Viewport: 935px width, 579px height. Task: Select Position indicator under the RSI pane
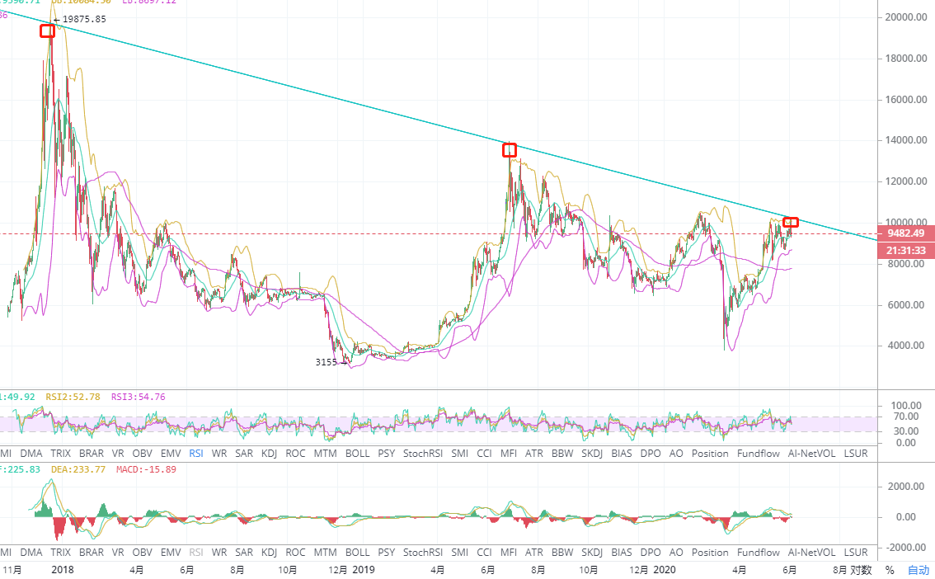pos(710,453)
